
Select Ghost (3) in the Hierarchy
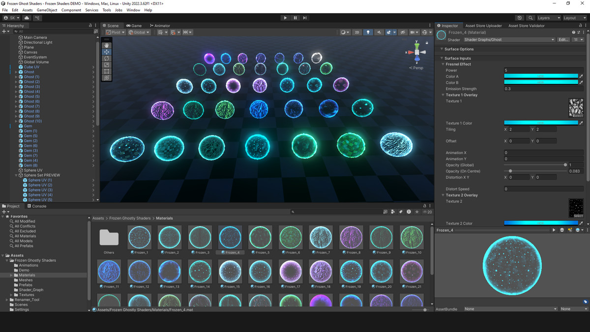32,87
